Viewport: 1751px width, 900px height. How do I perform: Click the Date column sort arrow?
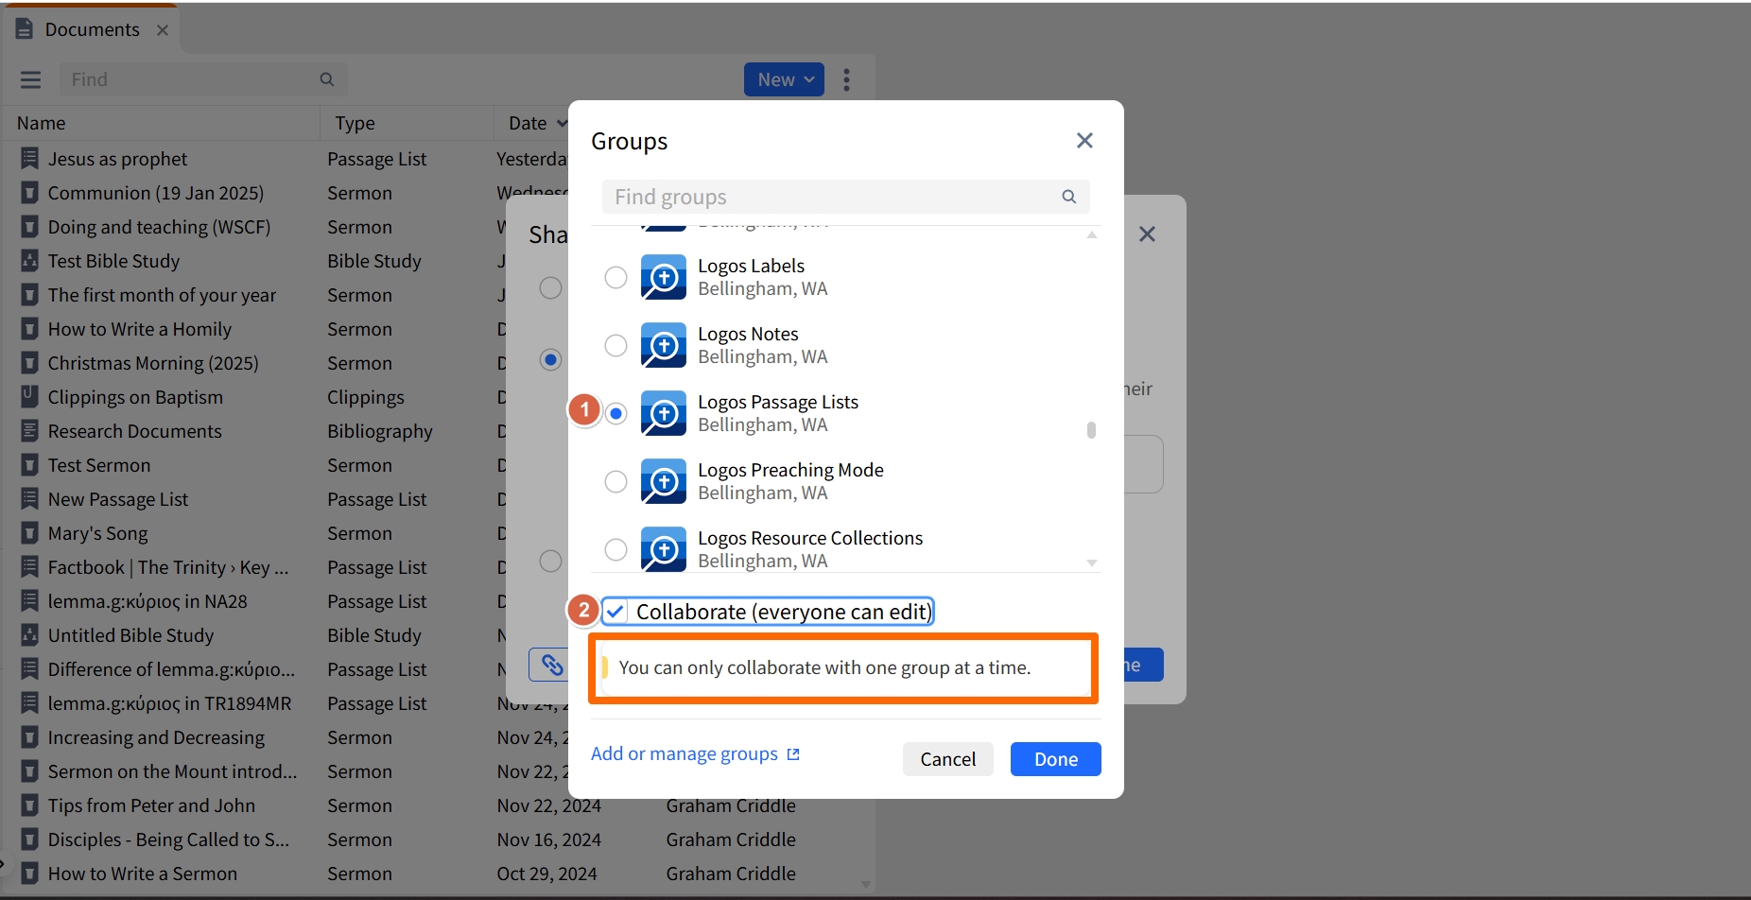[562, 123]
